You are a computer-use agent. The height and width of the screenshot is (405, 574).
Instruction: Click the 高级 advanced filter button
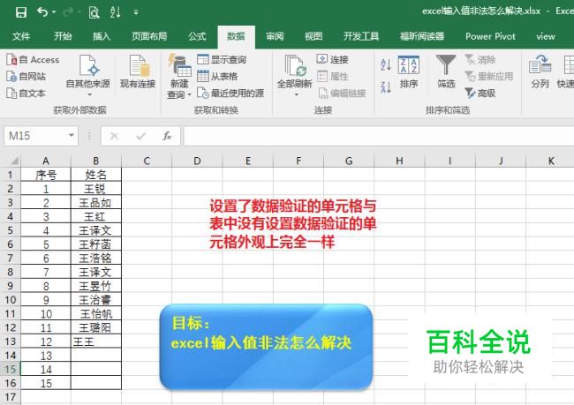coord(480,93)
